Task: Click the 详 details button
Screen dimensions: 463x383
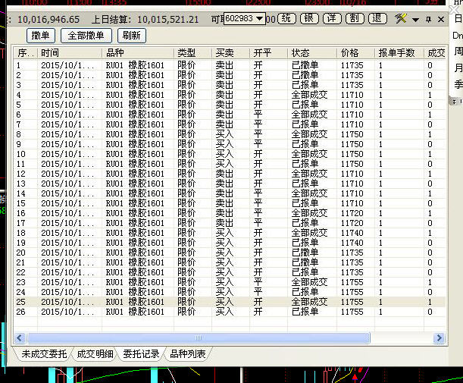Action: click(x=331, y=18)
